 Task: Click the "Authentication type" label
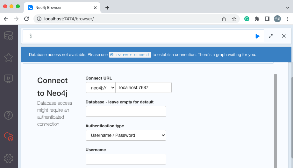tap(105, 126)
